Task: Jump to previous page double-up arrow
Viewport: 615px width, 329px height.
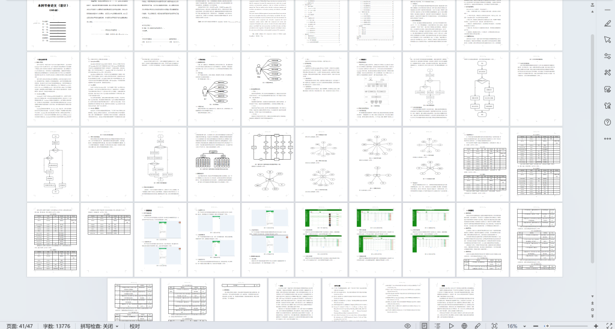Action: [x=593, y=303]
